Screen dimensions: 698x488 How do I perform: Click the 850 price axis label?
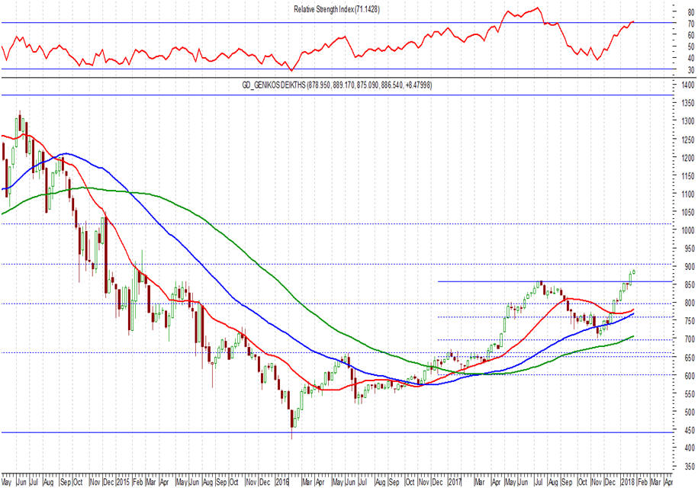(x=690, y=285)
